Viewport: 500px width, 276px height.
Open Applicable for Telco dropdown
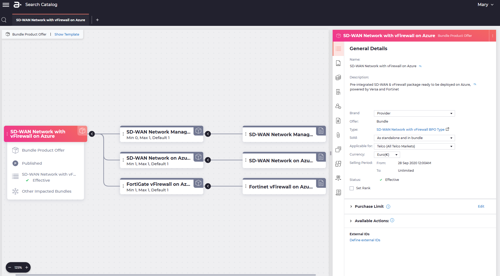pos(414,146)
